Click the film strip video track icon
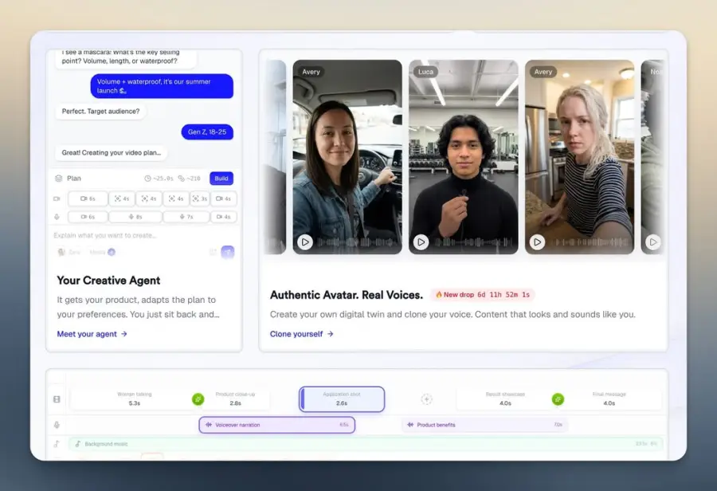Image resolution: width=717 pixels, height=491 pixels. (57, 399)
